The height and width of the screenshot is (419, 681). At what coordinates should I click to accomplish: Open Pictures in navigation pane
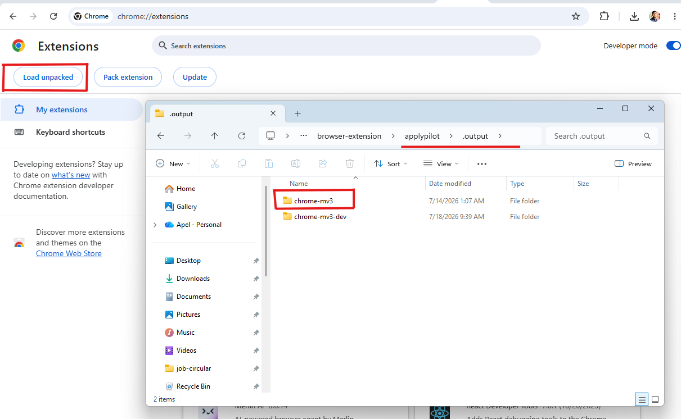pos(182,315)
